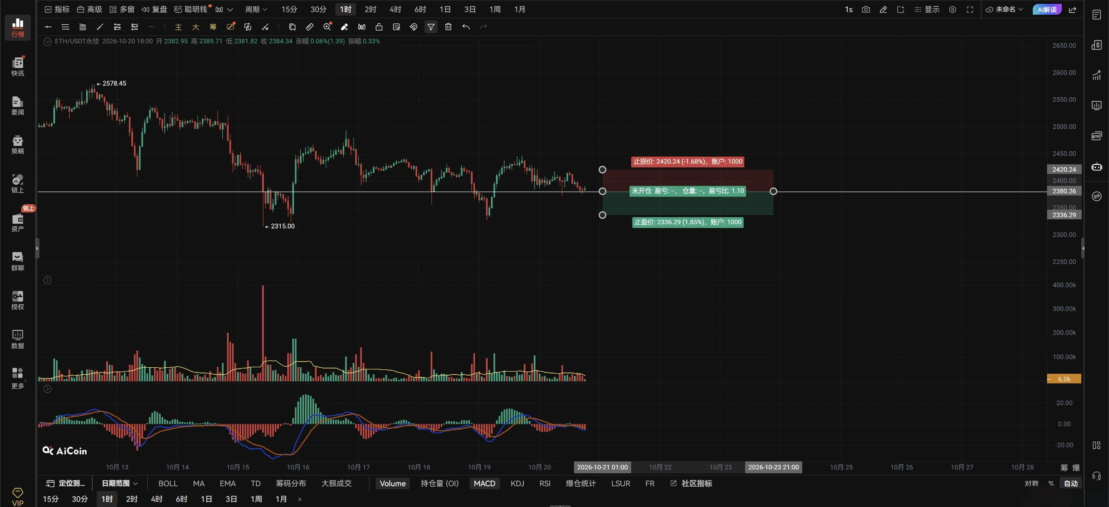
Task: Expand the 周期 period dropdown
Action: tap(256, 10)
